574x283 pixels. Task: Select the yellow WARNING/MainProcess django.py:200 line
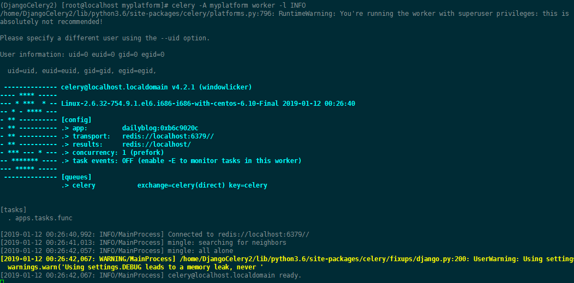pos(287,259)
